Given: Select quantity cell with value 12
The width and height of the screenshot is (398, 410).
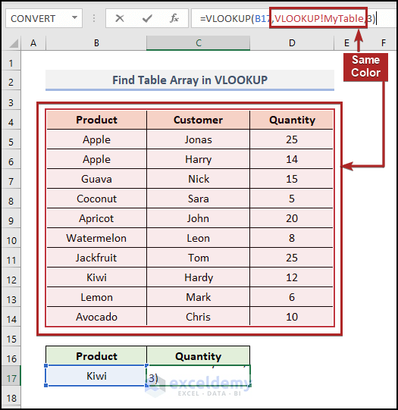Looking at the screenshot, I should pyautogui.click(x=292, y=277).
